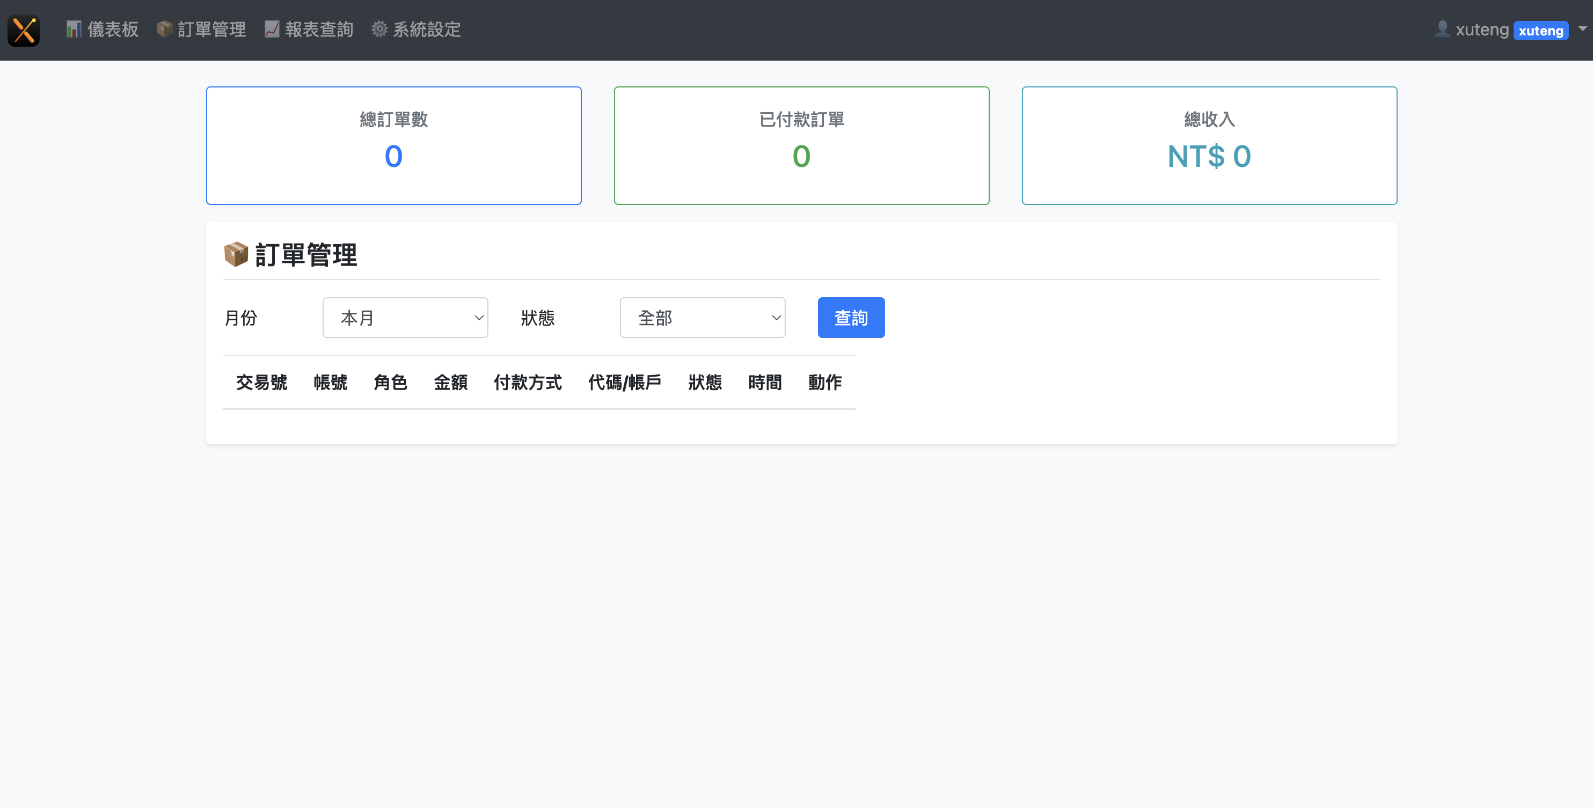Click the gear icon next to 系統設定

[378, 29]
